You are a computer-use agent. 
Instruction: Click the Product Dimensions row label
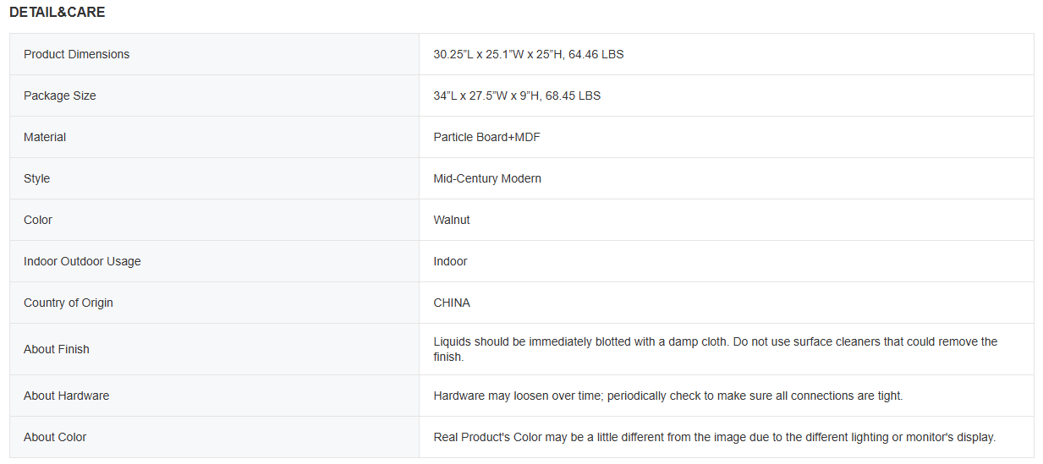(77, 54)
